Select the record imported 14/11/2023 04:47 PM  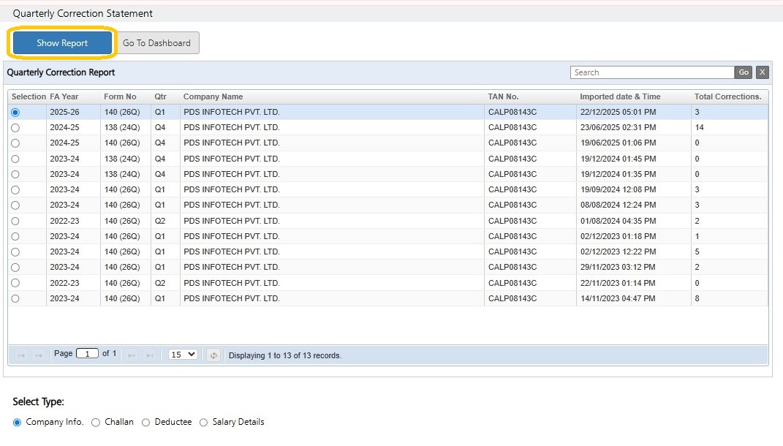pyautogui.click(x=15, y=298)
